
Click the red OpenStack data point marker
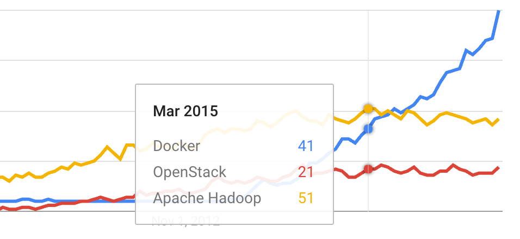pos(368,169)
